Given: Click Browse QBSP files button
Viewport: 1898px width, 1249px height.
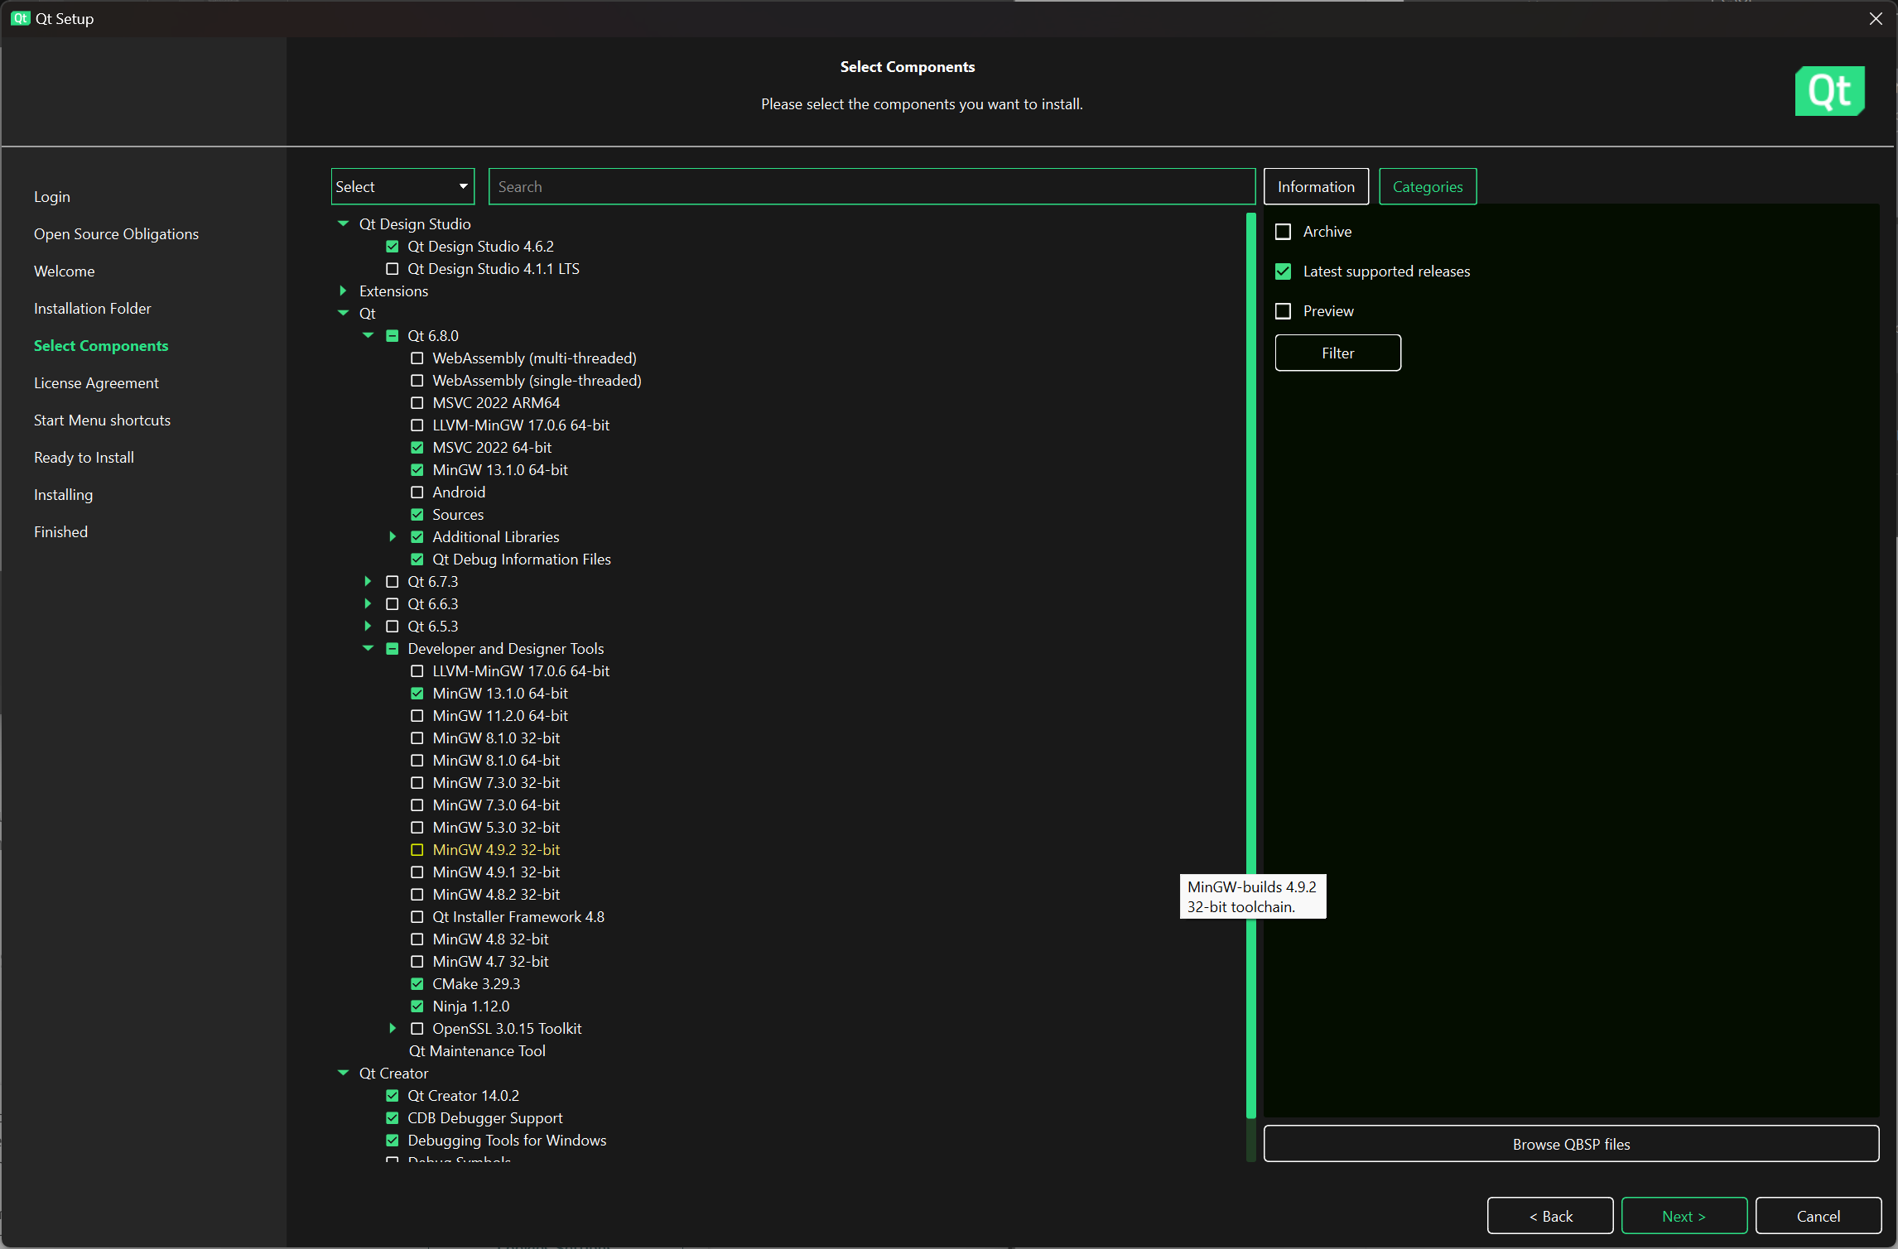Looking at the screenshot, I should 1571,1145.
